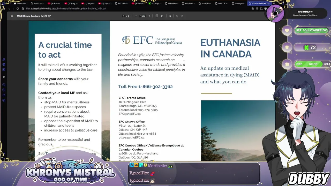Open a new browser tab
The height and width of the screenshot is (186, 331).
[x=274, y=4]
